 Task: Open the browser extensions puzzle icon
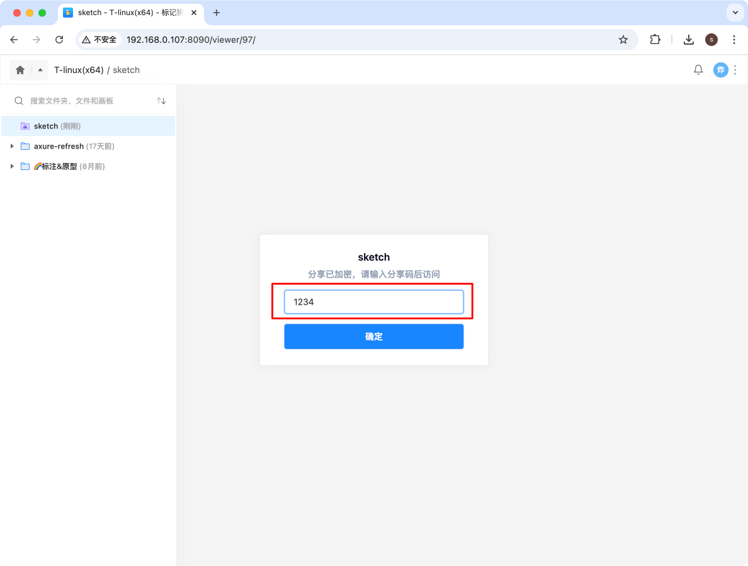tap(655, 40)
